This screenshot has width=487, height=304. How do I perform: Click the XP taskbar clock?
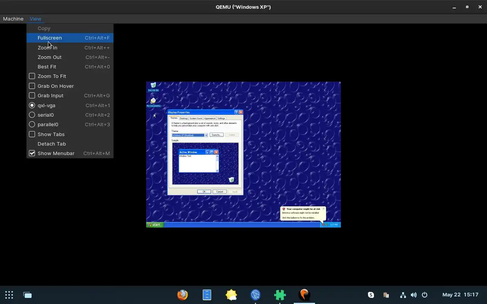pos(334,225)
